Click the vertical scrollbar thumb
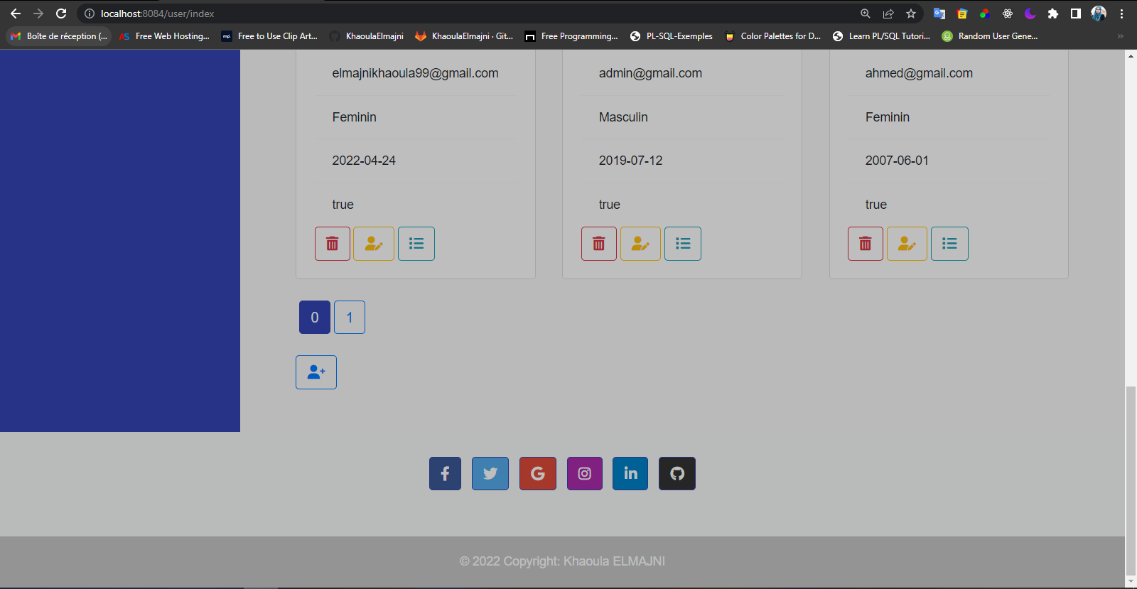 tap(1131, 480)
